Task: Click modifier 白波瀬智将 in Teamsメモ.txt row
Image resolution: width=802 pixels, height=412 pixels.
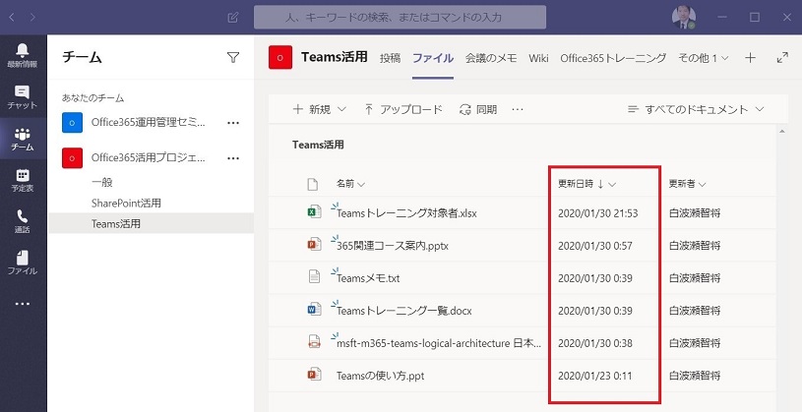Action: [x=695, y=278]
